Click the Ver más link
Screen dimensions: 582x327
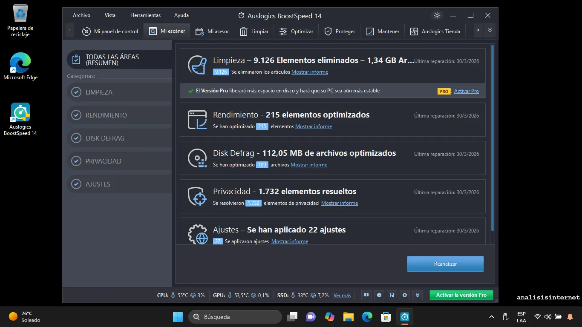pos(342,295)
